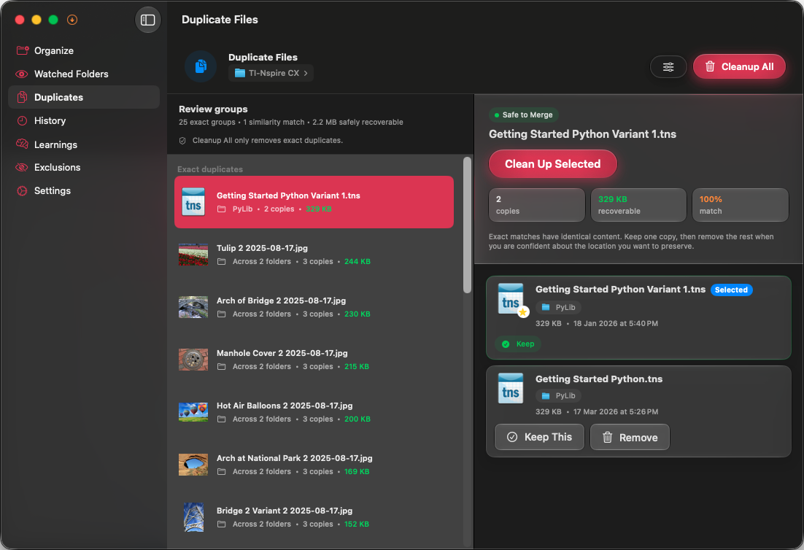The height and width of the screenshot is (550, 804).
Task: Click the Exact duplicates section label
Action: pyautogui.click(x=210, y=169)
